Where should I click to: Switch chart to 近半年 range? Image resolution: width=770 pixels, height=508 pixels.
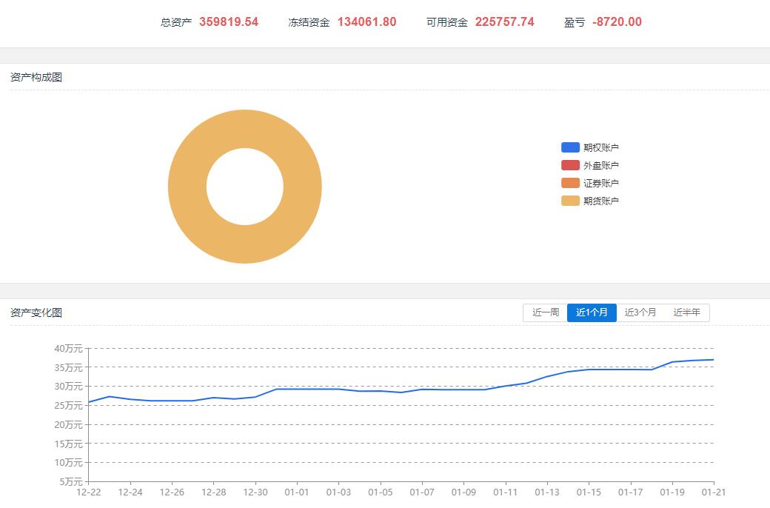coord(686,313)
